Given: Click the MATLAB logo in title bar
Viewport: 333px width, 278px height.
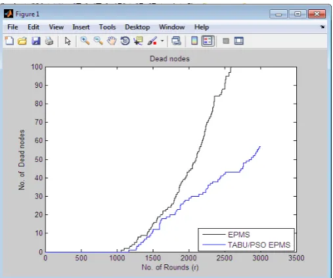Looking at the screenshot, I should point(9,14).
